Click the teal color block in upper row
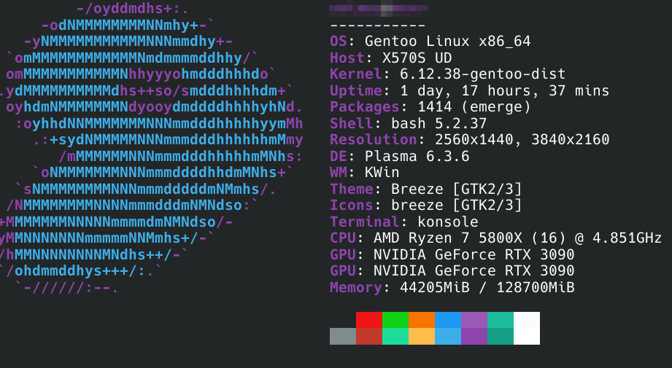Image resolution: width=672 pixels, height=368 pixels. (x=500, y=320)
